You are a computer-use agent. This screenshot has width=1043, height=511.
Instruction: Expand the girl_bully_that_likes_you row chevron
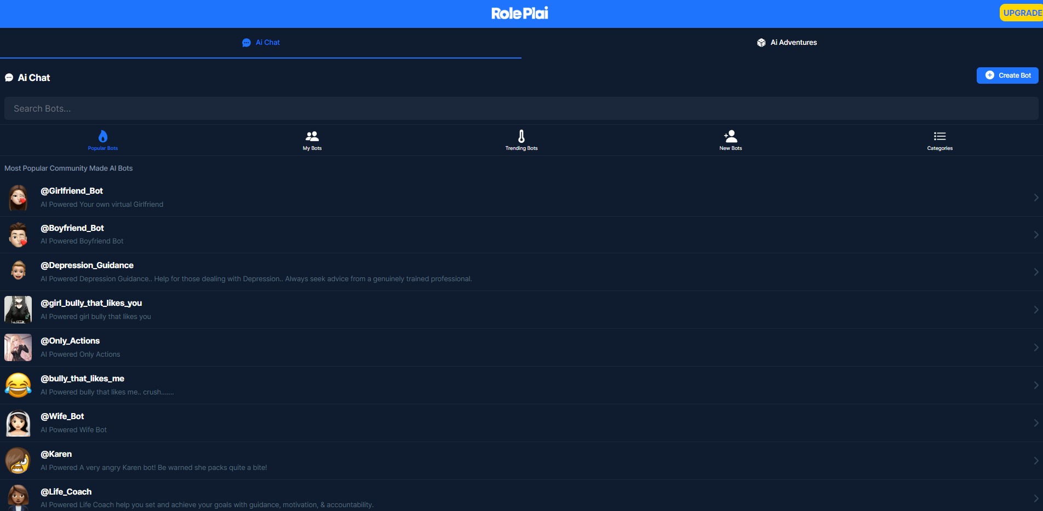pyautogui.click(x=1036, y=310)
